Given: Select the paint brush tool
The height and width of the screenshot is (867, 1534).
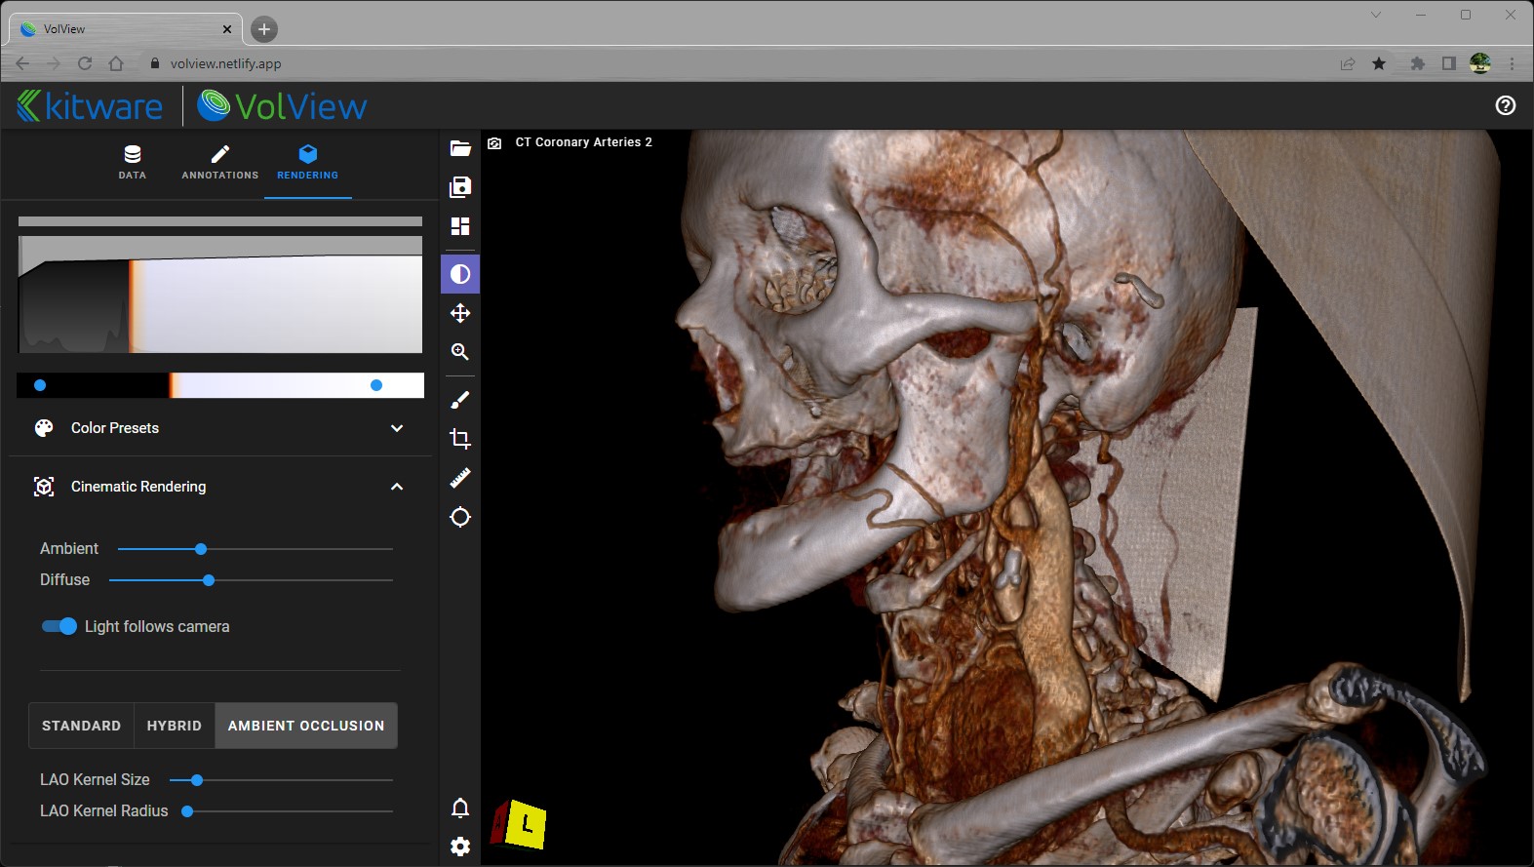Looking at the screenshot, I should coord(460,400).
